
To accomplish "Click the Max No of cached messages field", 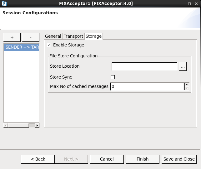I will (x=147, y=86).
